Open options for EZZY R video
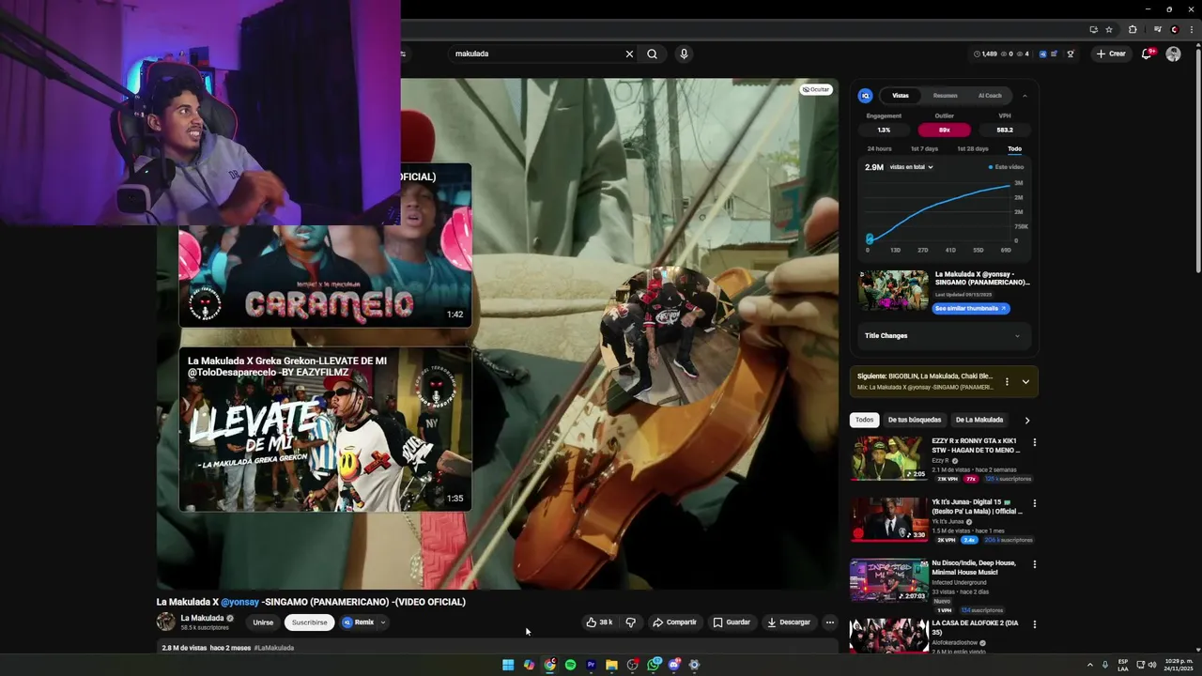Screen dimensions: 1202x676 [x=1035, y=442]
